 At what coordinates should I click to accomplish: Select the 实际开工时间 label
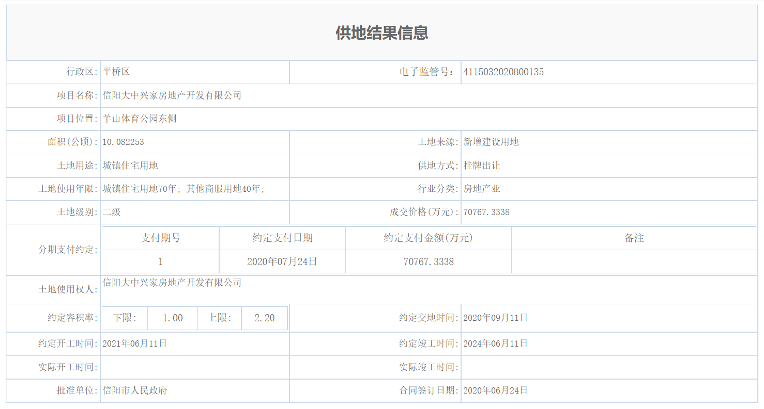click(x=68, y=367)
